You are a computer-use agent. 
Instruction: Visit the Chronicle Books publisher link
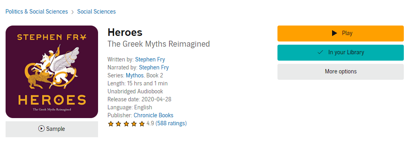point(153,115)
